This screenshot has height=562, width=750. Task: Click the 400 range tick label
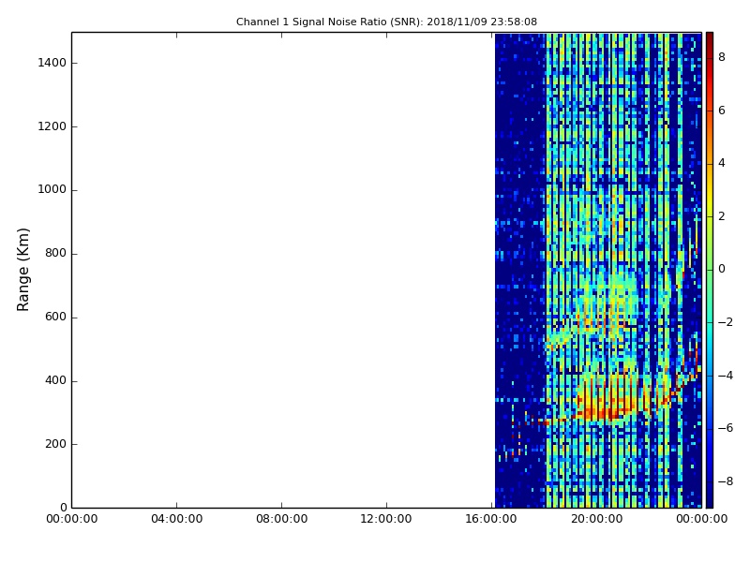tap(55, 380)
